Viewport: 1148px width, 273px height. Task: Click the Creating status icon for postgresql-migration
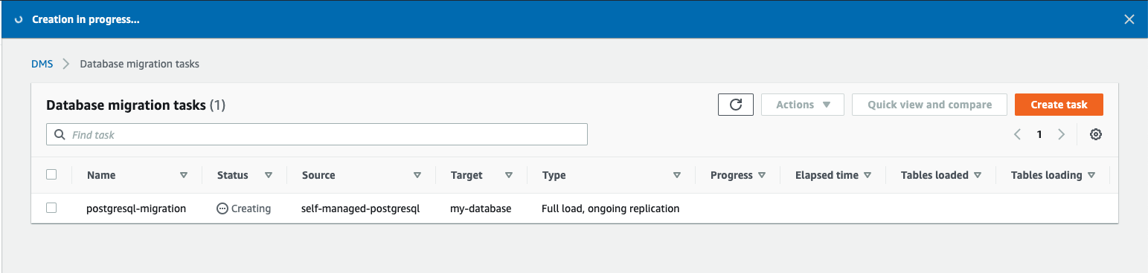[222, 209]
